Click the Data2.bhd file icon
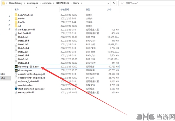Screen dimensions: 175x121 pos(16,55)
